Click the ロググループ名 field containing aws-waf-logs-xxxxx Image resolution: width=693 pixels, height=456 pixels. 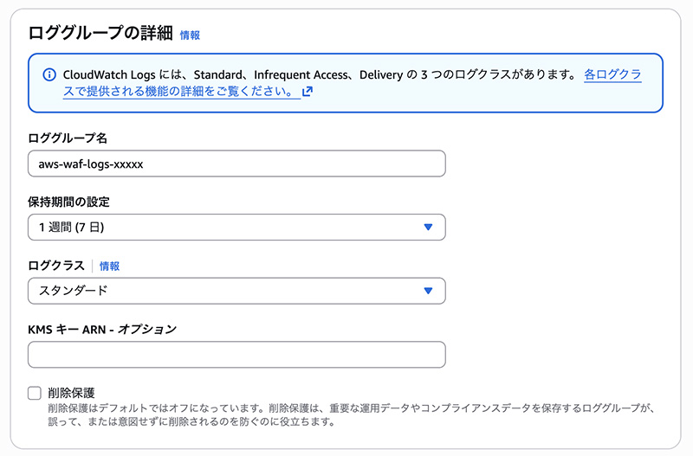[x=236, y=164]
